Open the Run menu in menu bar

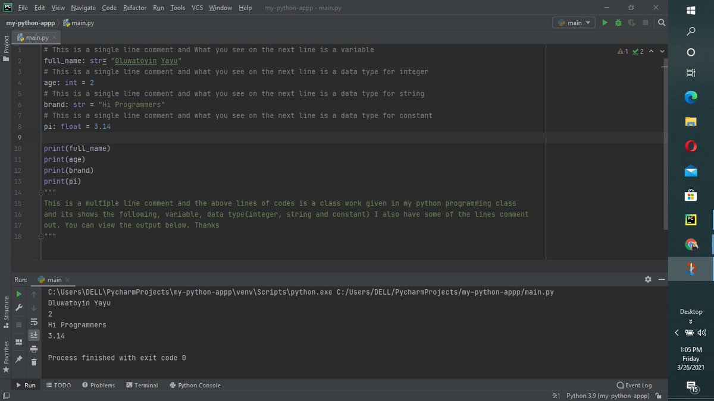(x=158, y=8)
